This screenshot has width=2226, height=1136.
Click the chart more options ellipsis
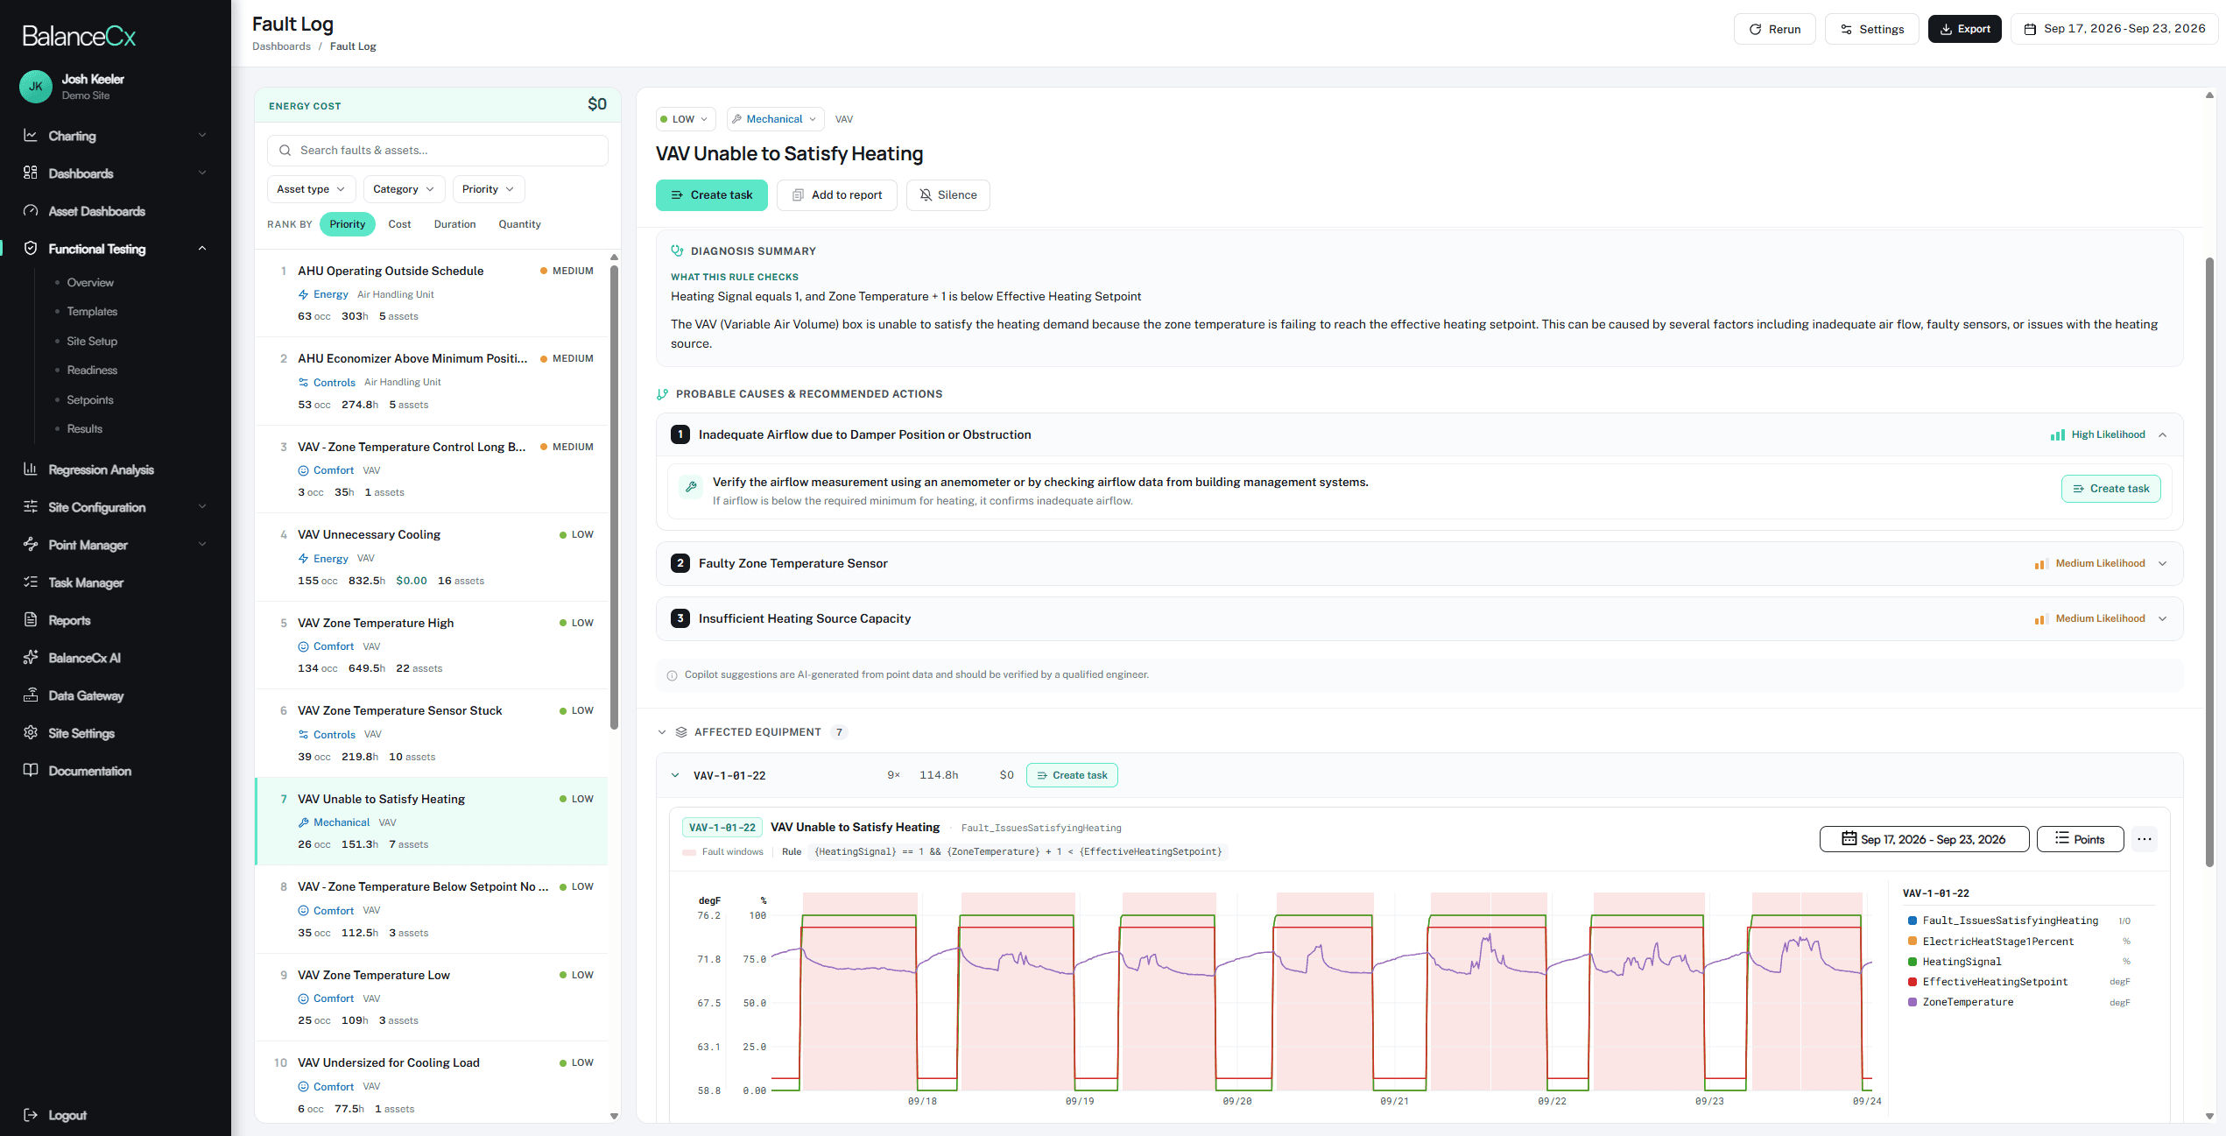(x=2144, y=839)
